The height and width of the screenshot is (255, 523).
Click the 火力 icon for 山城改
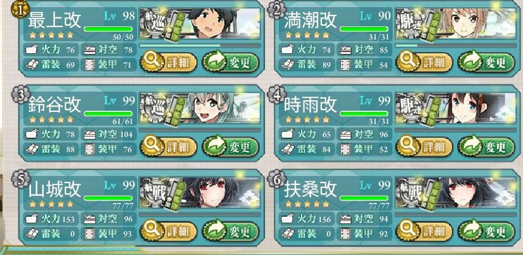tap(32, 219)
